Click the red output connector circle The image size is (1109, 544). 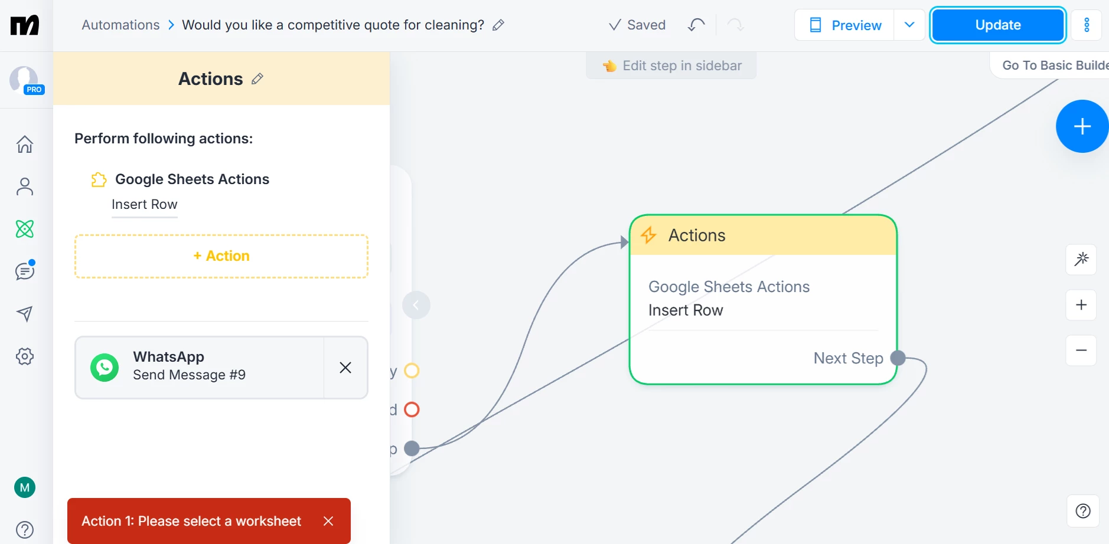(412, 409)
